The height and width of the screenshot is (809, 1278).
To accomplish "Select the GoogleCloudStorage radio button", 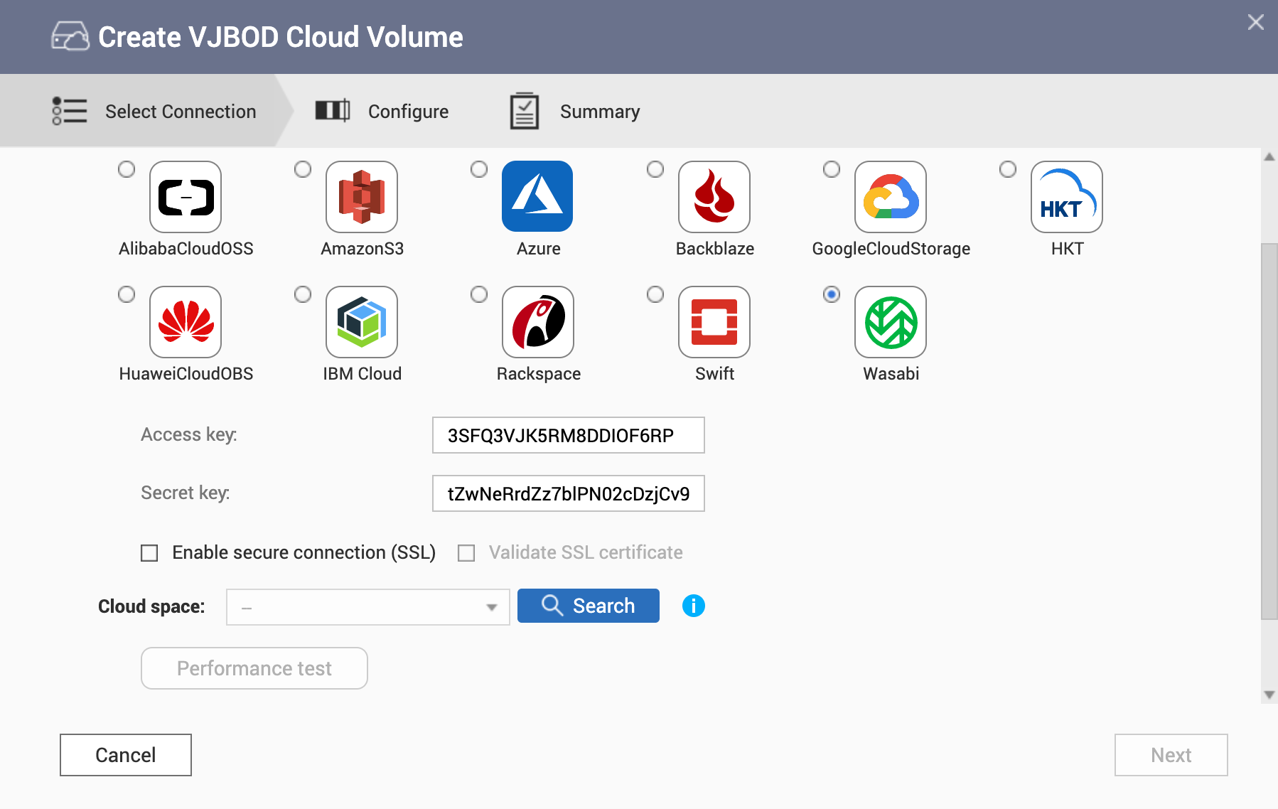I will [832, 169].
